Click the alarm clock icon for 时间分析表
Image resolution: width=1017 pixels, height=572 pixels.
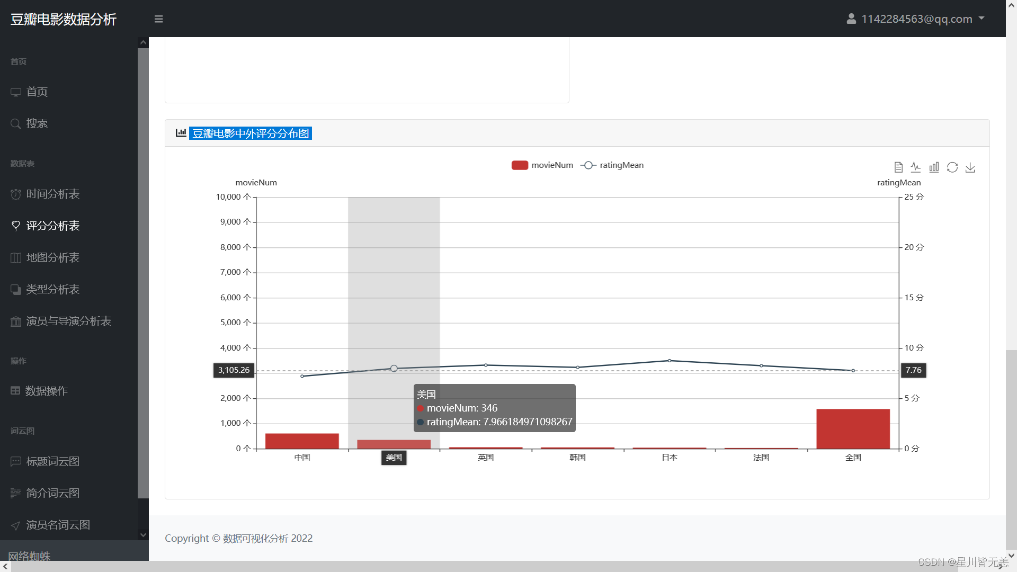tap(16, 194)
